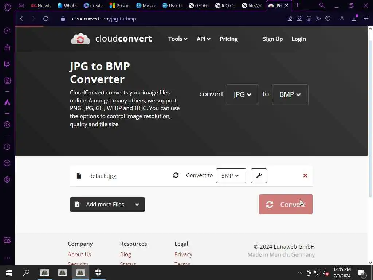Take a snapshot with camera icon
The width and height of the screenshot is (373, 280).
click(299, 19)
